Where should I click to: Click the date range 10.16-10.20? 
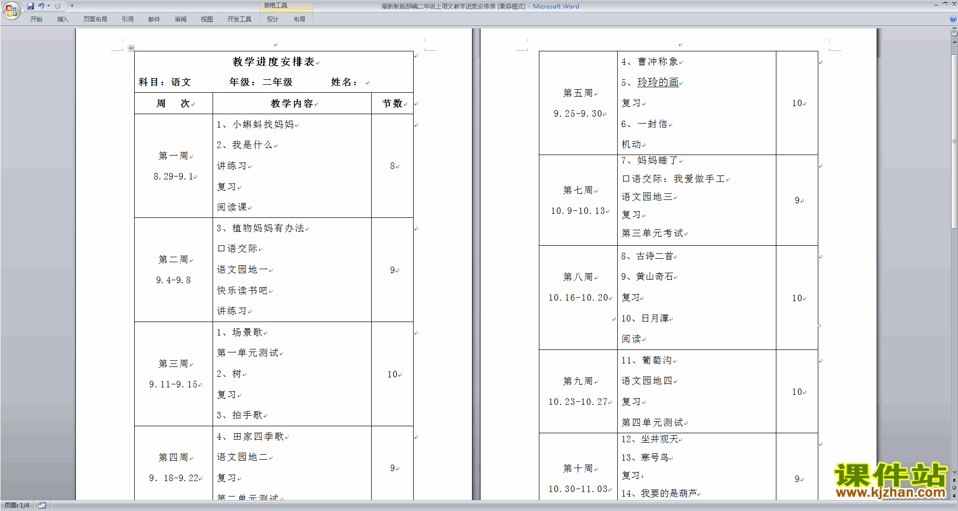(x=578, y=298)
